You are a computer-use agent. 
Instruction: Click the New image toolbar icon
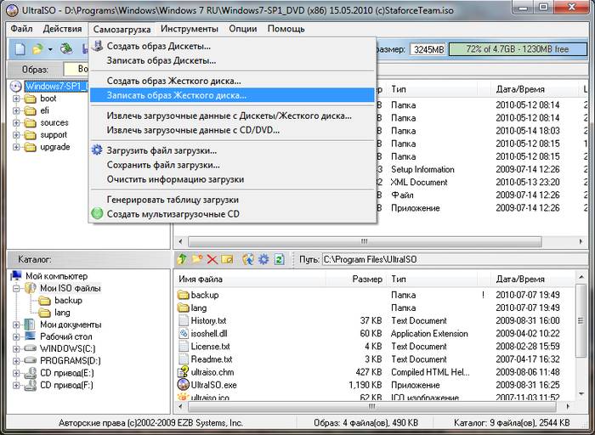tap(20, 49)
